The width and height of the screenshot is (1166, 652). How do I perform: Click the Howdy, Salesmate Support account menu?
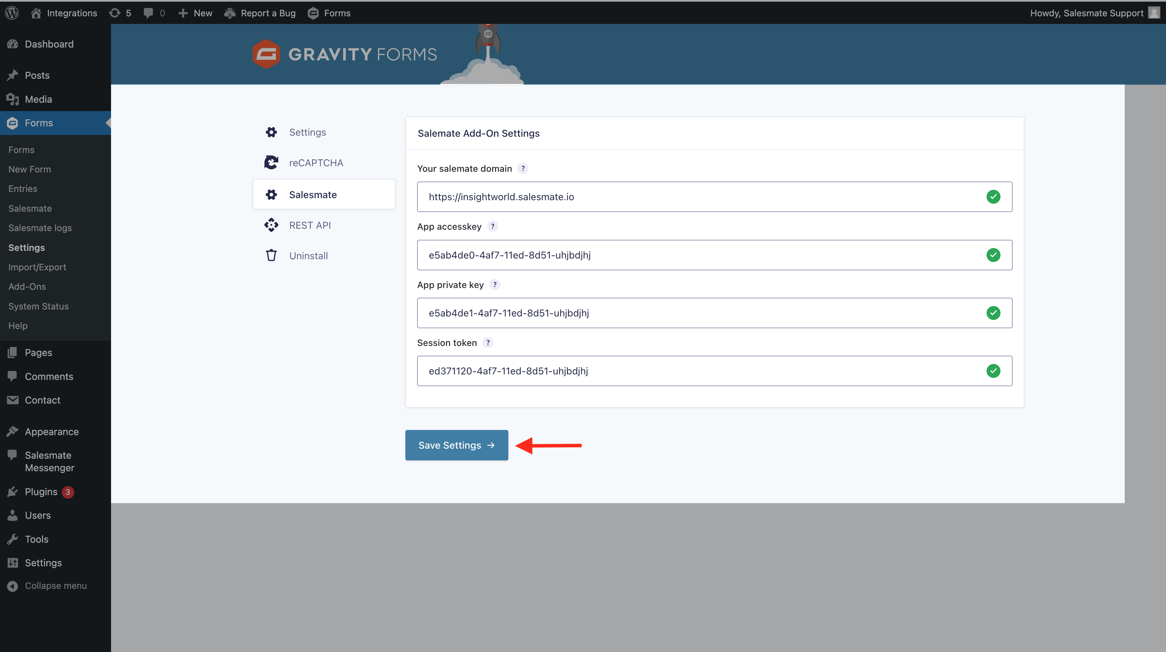tap(1094, 13)
